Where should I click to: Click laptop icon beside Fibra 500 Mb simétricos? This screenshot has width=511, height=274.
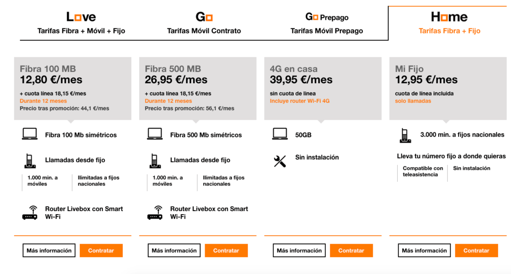click(155, 134)
